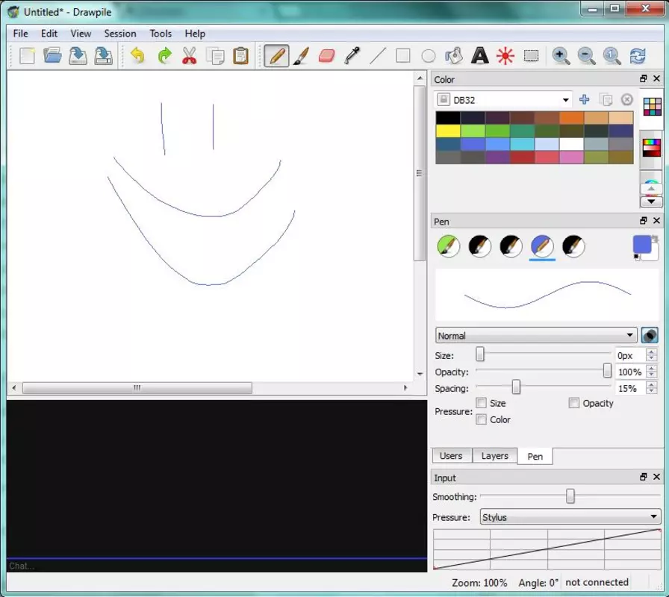This screenshot has width=669, height=597.
Task: Close the Pen dock panel
Action: click(656, 221)
